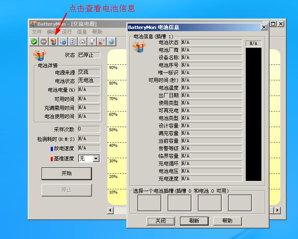Click the 电池电量 (%) value field
Screen dimensions: 298x239
89,90
